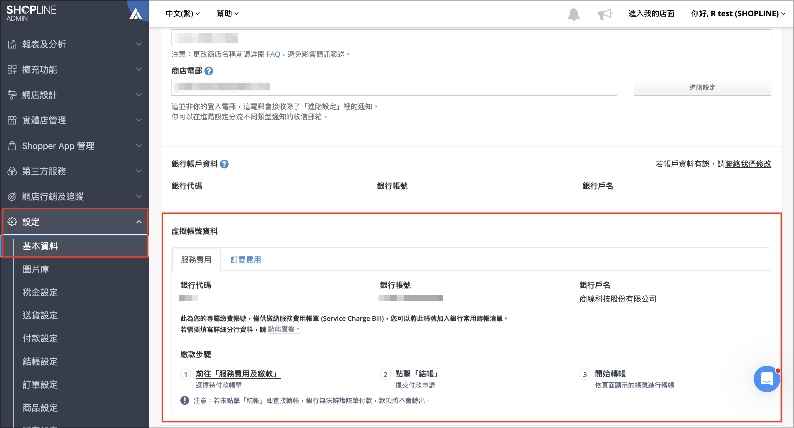Click the help icon beside 銀行帳戶資料
794x428 pixels.
[224, 164]
